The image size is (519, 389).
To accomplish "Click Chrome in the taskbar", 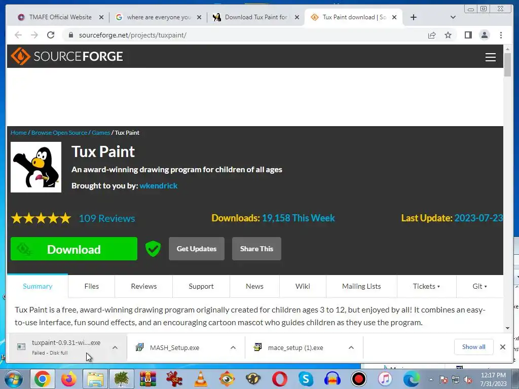I will [x=43, y=379].
